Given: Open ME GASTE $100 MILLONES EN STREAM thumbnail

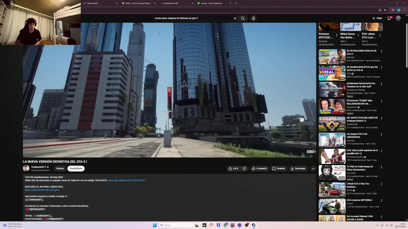Looking at the screenshot, I should coord(332,124).
